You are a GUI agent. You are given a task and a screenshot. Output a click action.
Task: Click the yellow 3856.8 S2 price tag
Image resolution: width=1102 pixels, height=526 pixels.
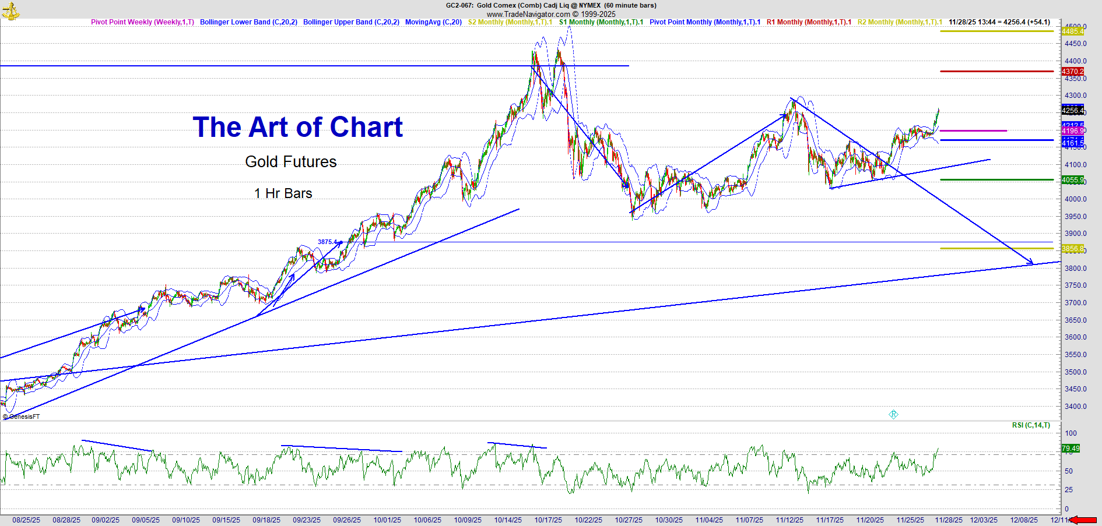tap(1072, 249)
